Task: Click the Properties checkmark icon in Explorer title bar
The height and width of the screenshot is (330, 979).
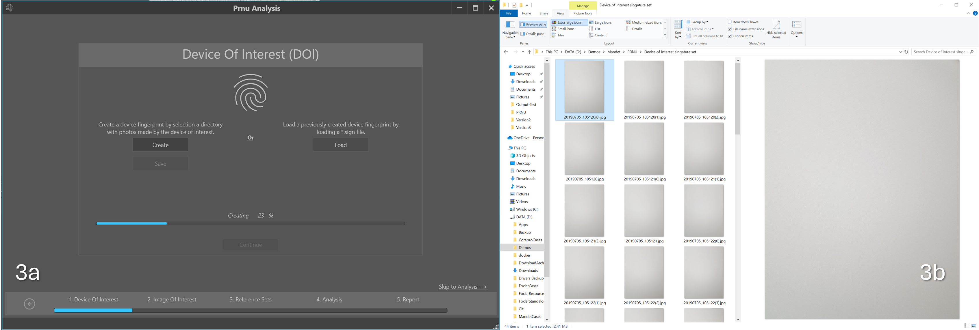Action: pos(514,5)
